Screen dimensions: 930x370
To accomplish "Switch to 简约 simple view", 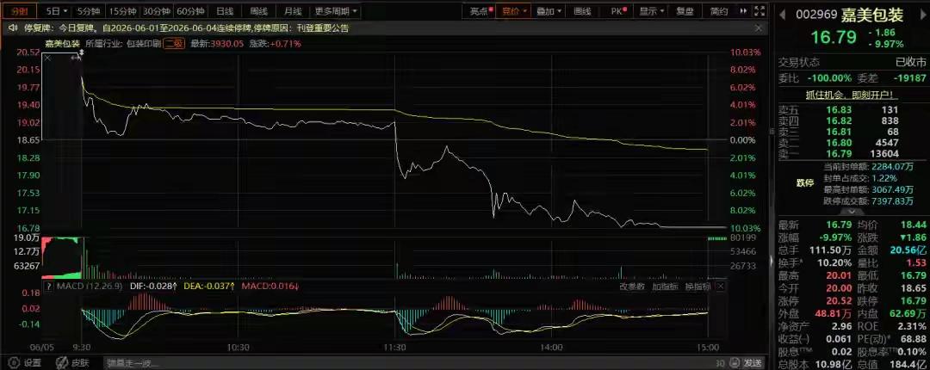I will [x=719, y=10].
